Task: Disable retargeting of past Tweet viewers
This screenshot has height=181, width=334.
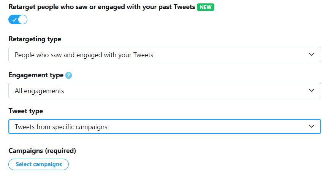Action: pyautogui.click(x=18, y=20)
